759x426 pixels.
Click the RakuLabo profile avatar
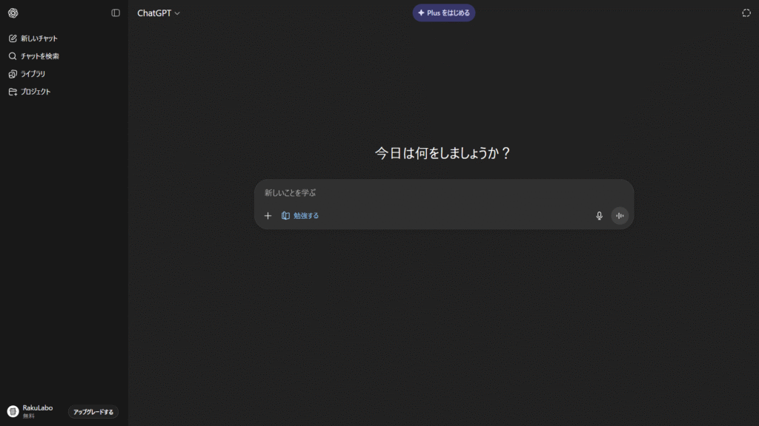click(13, 411)
